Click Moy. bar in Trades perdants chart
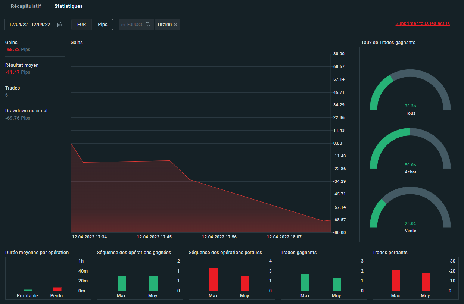 pyautogui.click(x=426, y=282)
